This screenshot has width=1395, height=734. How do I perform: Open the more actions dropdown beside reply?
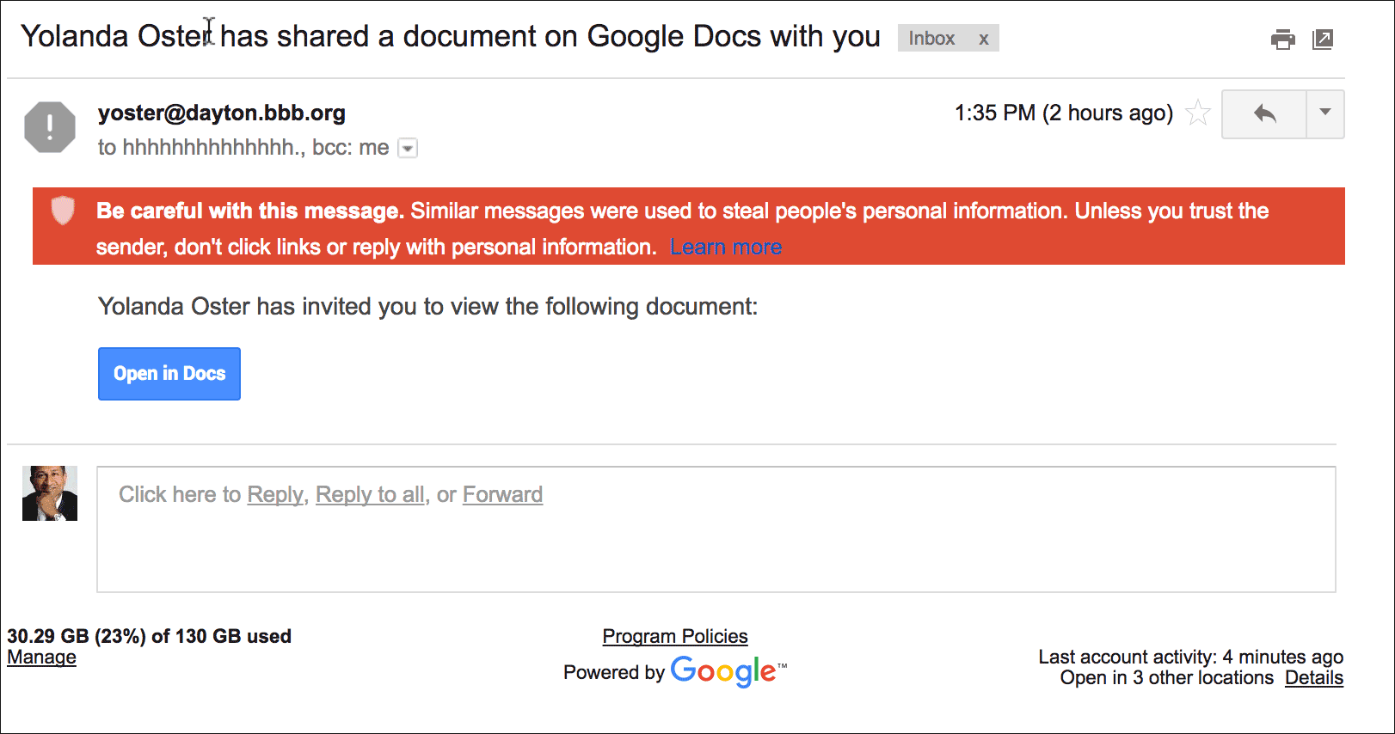[x=1324, y=113]
